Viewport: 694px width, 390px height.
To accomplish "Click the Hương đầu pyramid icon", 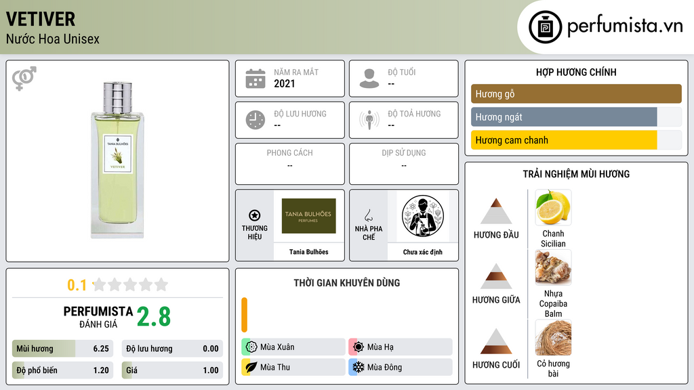I will click(496, 211).
